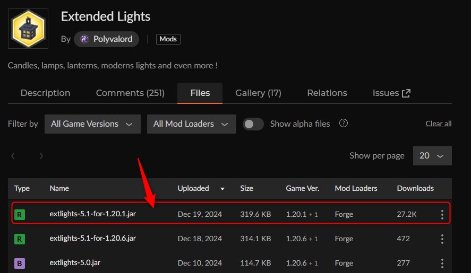This screenshot has width=471, height=273.
Task: Click the Mods category tag
Action: (168, 39)
